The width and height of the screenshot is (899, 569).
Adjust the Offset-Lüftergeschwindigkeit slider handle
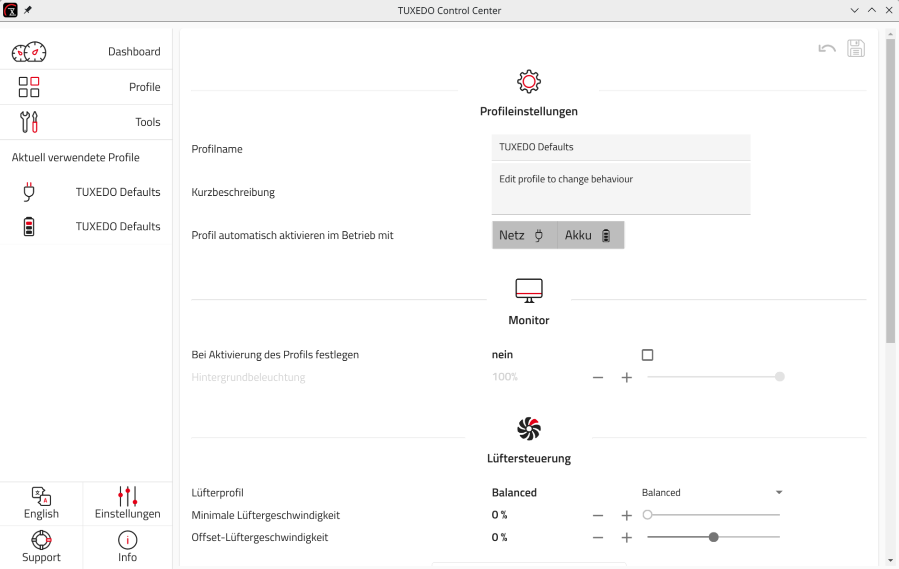coord(713,537)
